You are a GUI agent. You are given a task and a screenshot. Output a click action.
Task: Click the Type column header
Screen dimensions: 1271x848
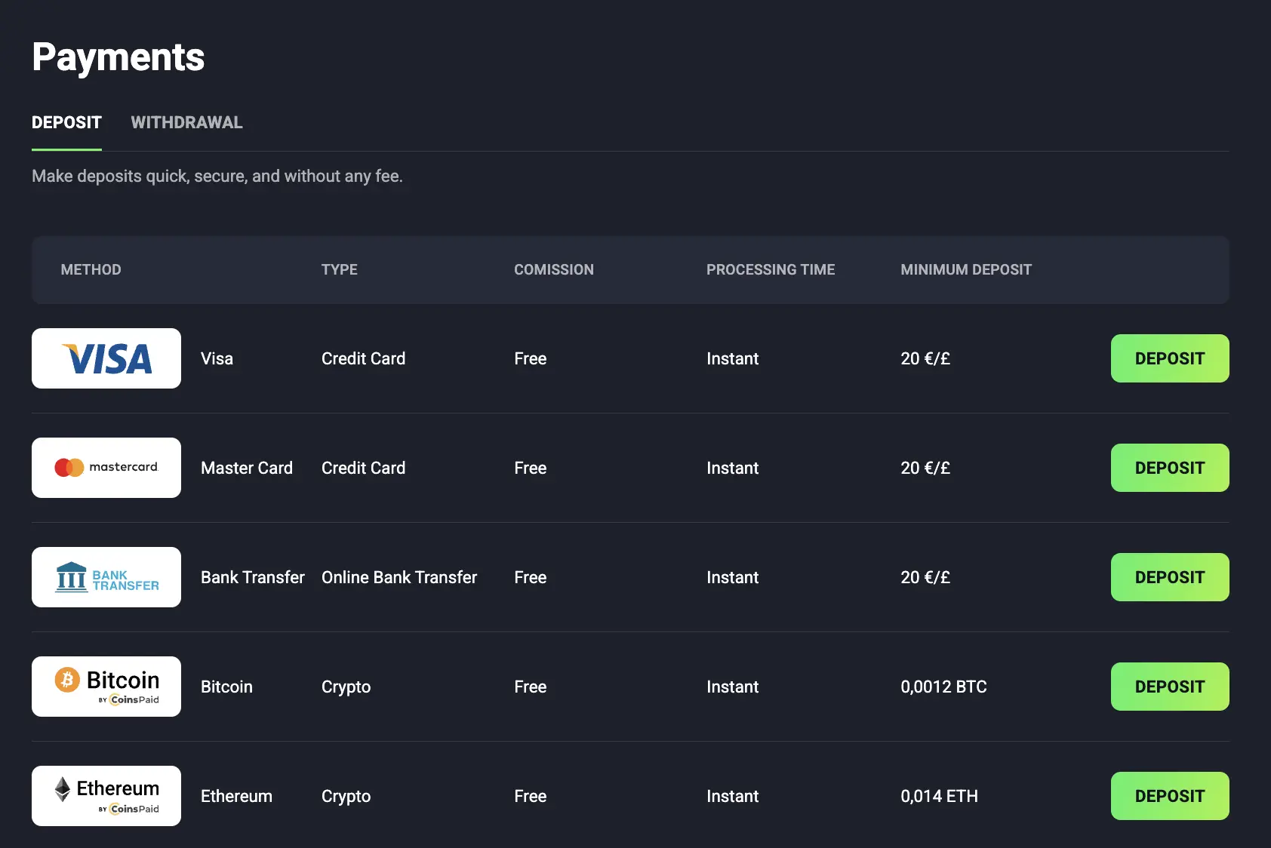point(339,269)
